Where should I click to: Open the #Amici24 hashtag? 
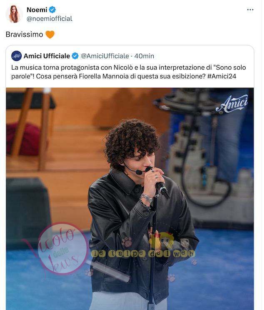222,76
